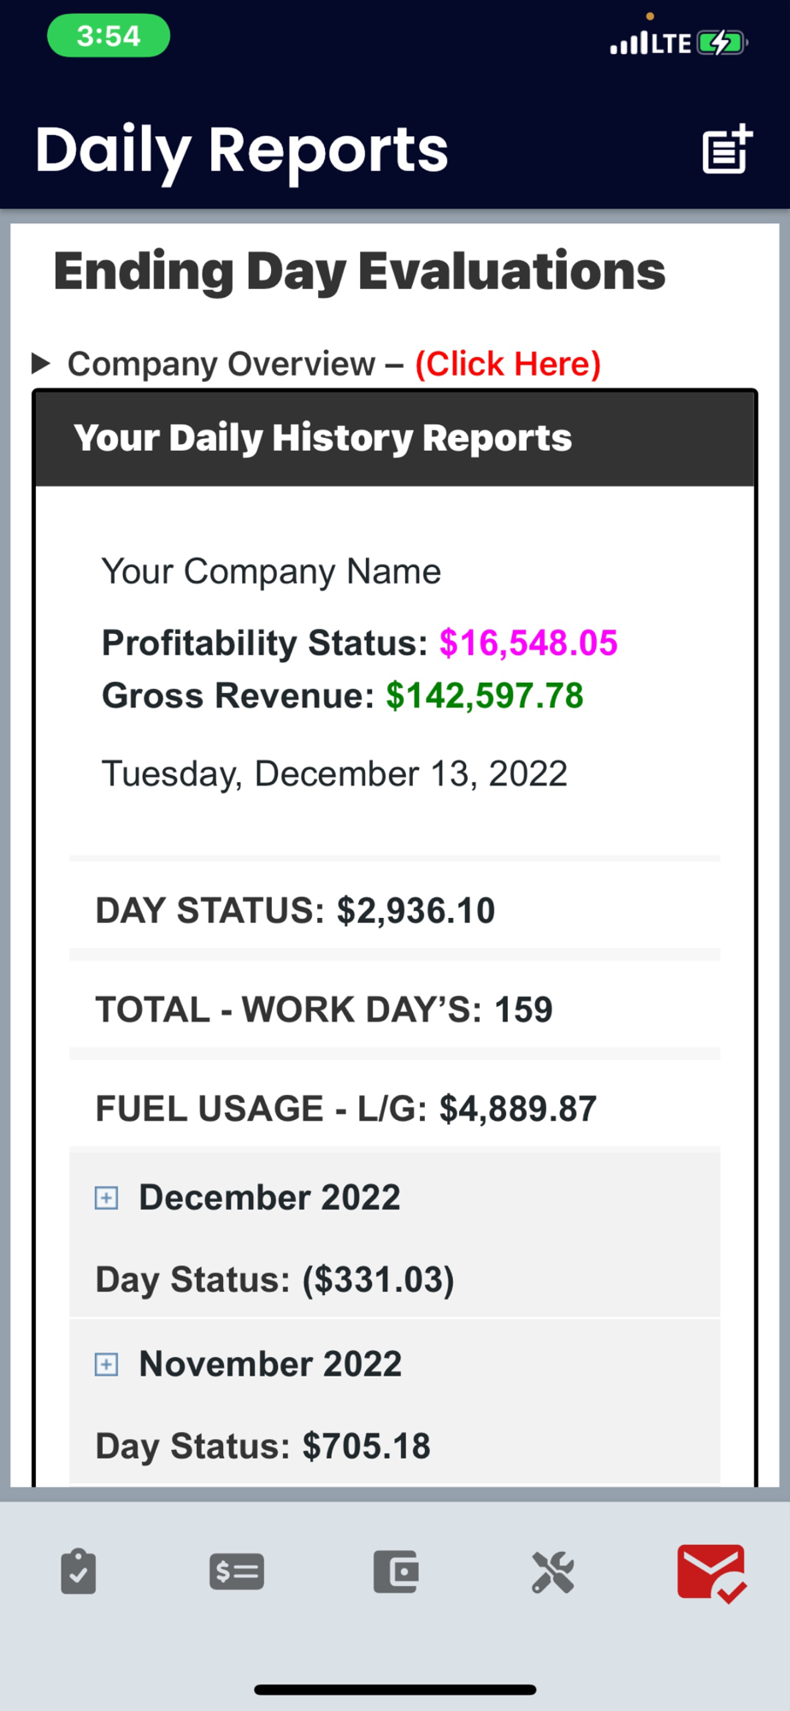This screenshot has height=1711, width=790.
Task: Tap the LTE signal strength indicator
Action: point(650,43)
